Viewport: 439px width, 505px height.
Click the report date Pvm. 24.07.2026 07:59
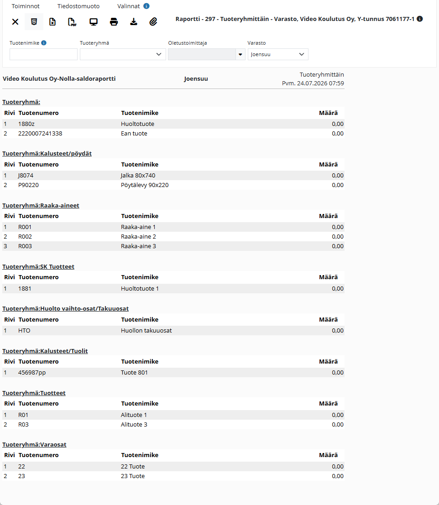313,83
